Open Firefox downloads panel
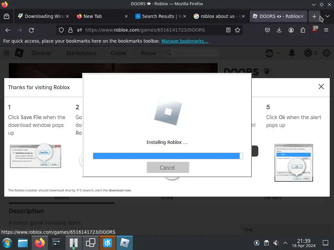 279,30
